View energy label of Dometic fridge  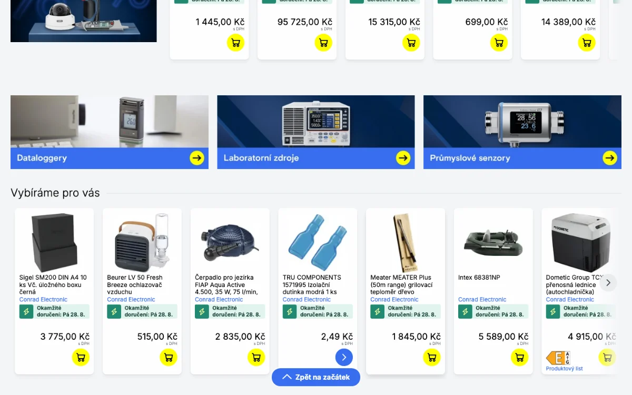(558, 358)
